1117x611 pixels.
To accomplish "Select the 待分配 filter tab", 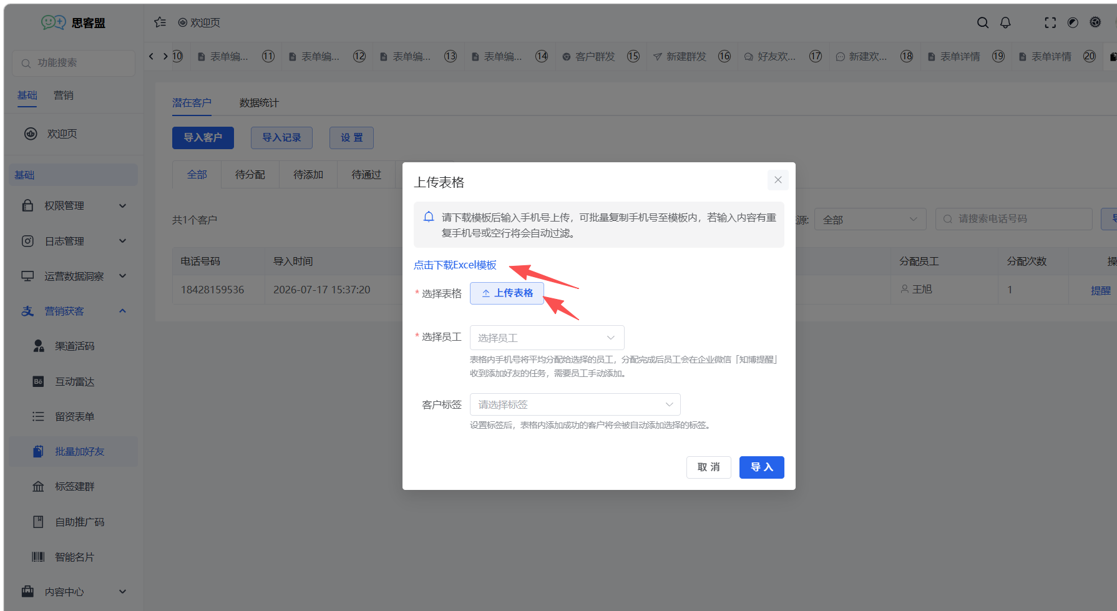I will click(x=250, y=175).
